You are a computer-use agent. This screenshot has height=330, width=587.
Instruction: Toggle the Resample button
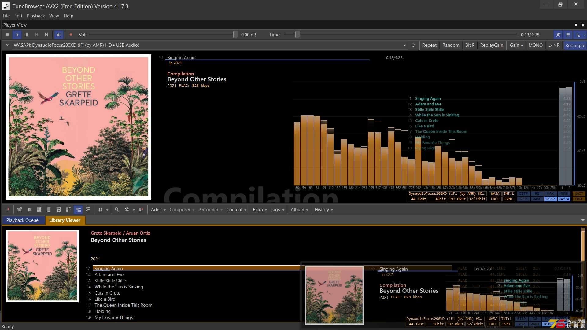pos(575,45)
